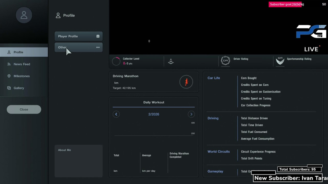
Task: Open the Gallery sidebar item
Action: click(24, 88)
